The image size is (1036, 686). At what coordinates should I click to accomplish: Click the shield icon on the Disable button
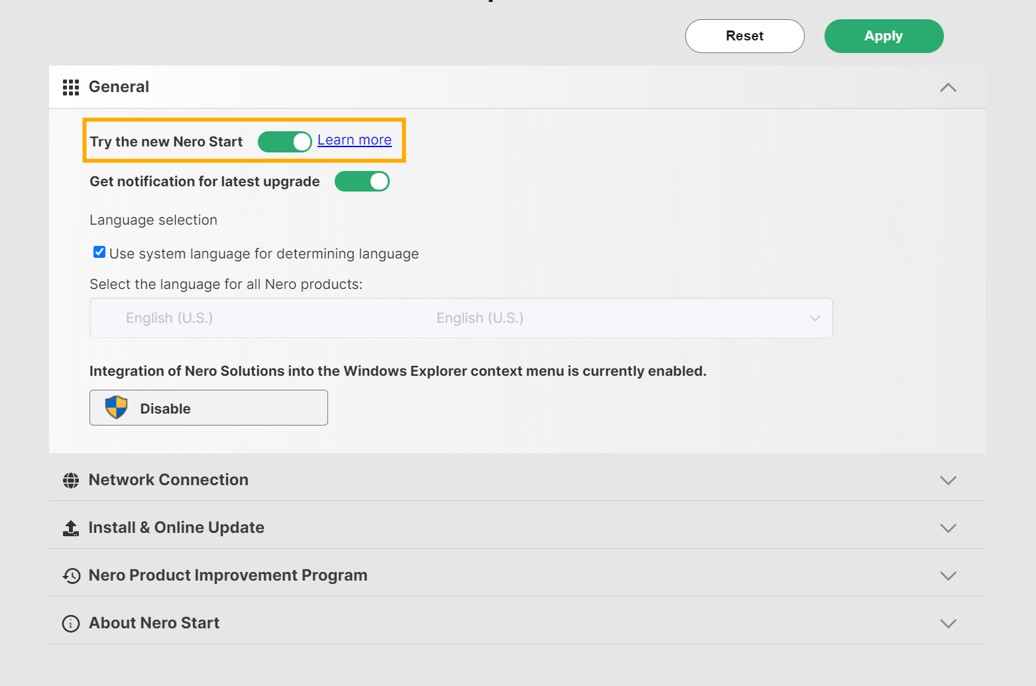(x=117, y=408)
